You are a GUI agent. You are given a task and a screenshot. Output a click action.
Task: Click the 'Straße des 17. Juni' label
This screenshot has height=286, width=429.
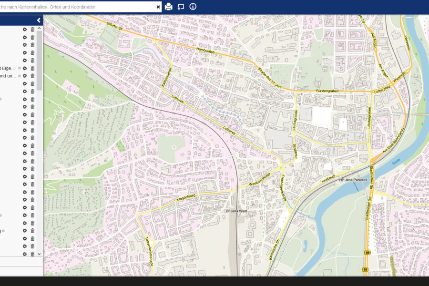[x=269, y=78]
